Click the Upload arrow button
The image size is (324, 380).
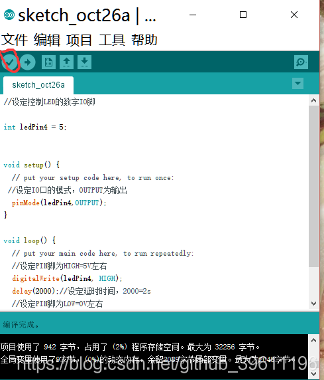point(28,62)
